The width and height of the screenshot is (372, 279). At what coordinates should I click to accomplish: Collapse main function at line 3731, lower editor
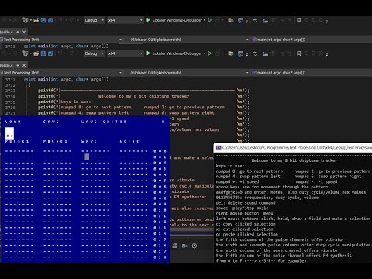pos(26,80)
